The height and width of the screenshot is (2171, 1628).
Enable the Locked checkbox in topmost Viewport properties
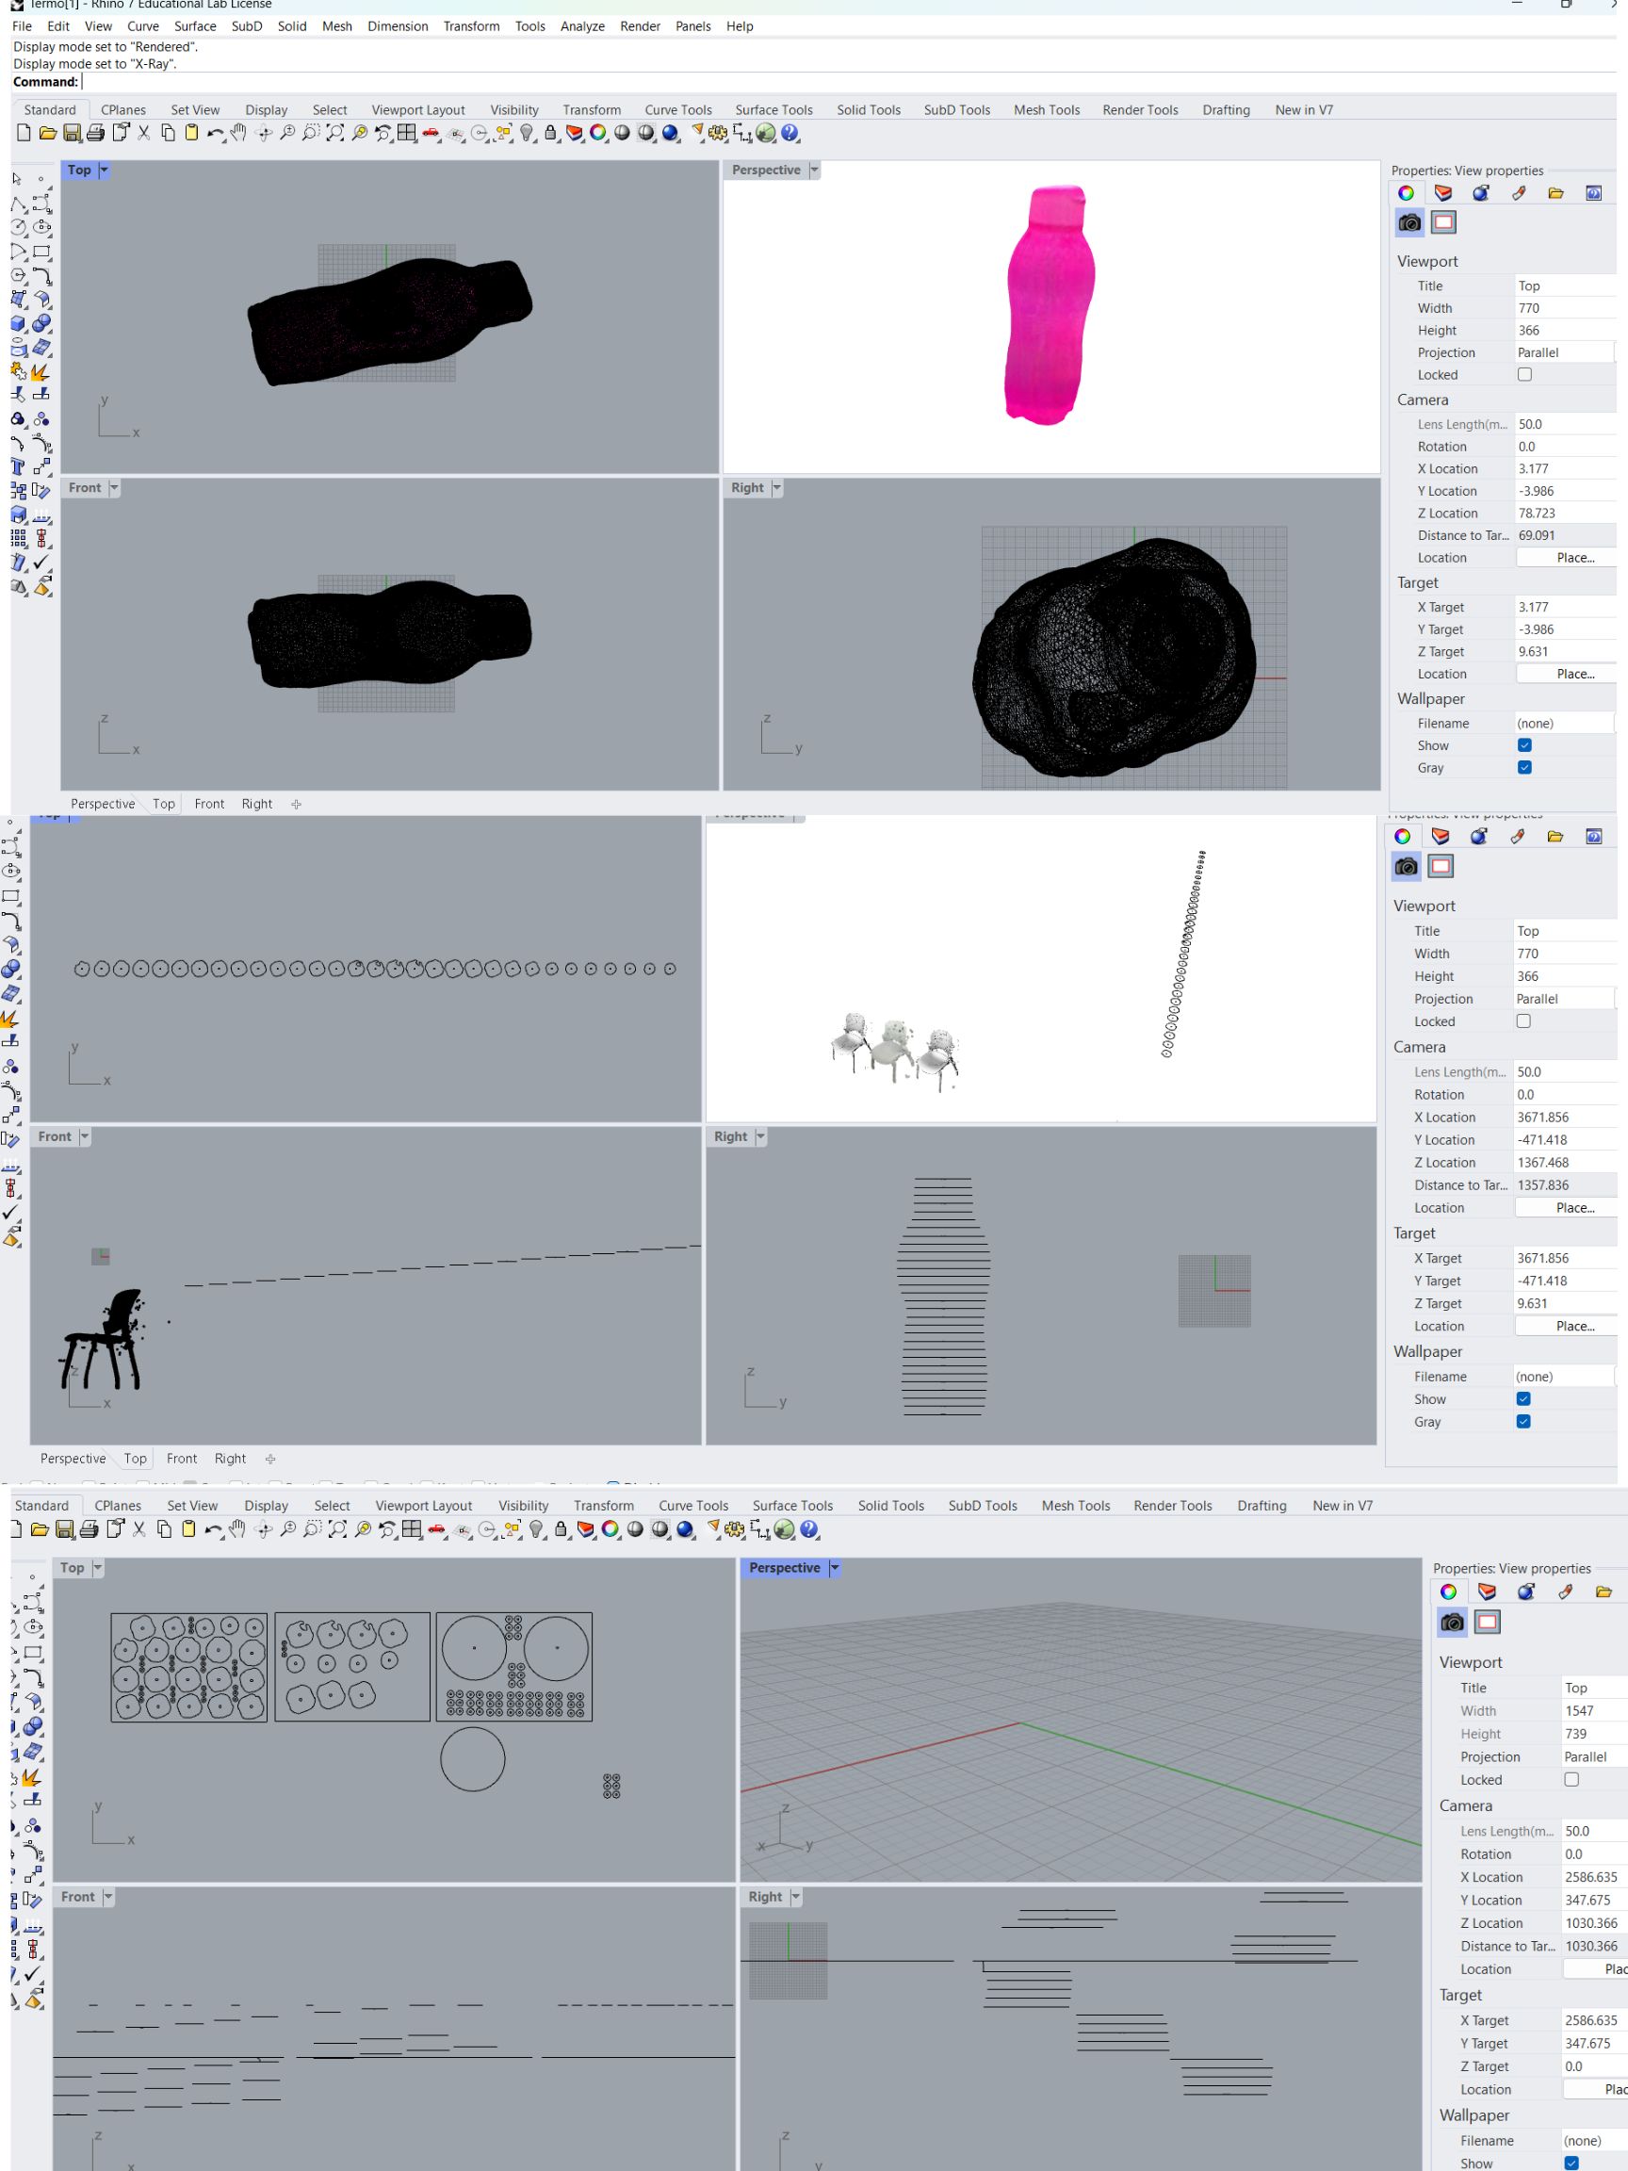click(x=1524, y=375)
